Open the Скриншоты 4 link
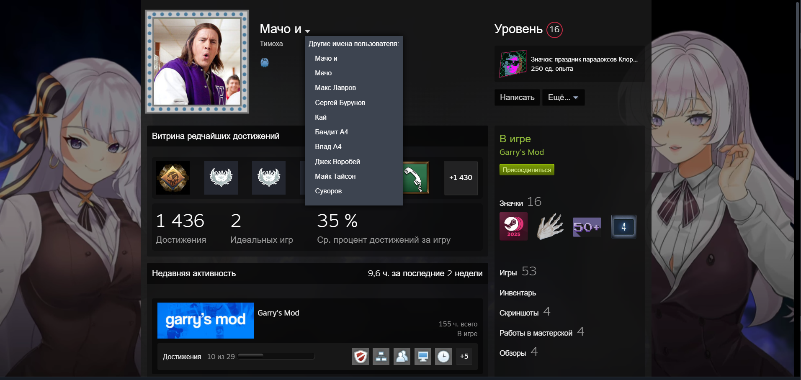This screenshot has width=801, height=380. (525, 312)
